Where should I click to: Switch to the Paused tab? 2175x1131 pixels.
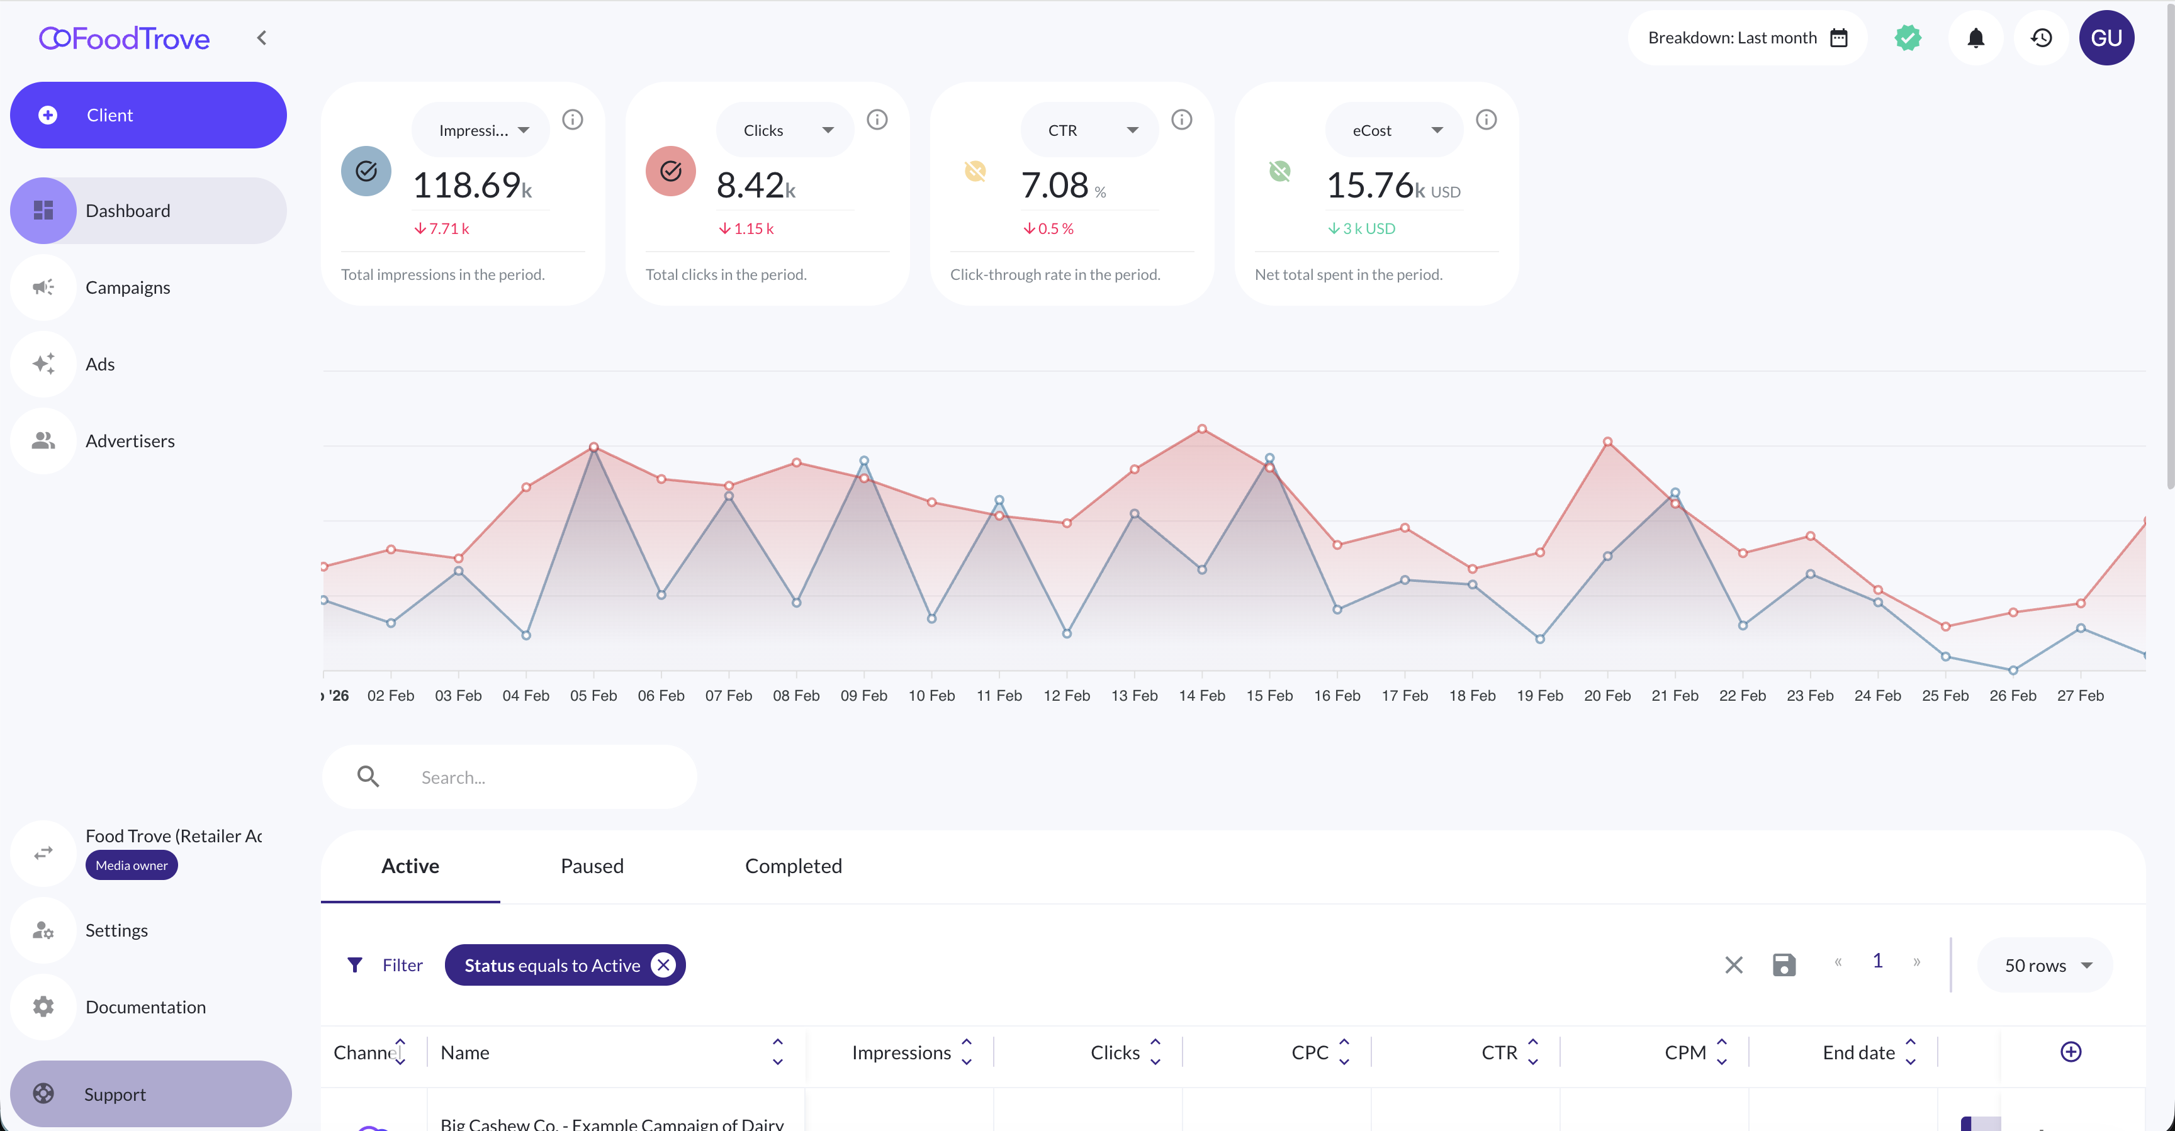pyautogui.click(x=592, y=866)
